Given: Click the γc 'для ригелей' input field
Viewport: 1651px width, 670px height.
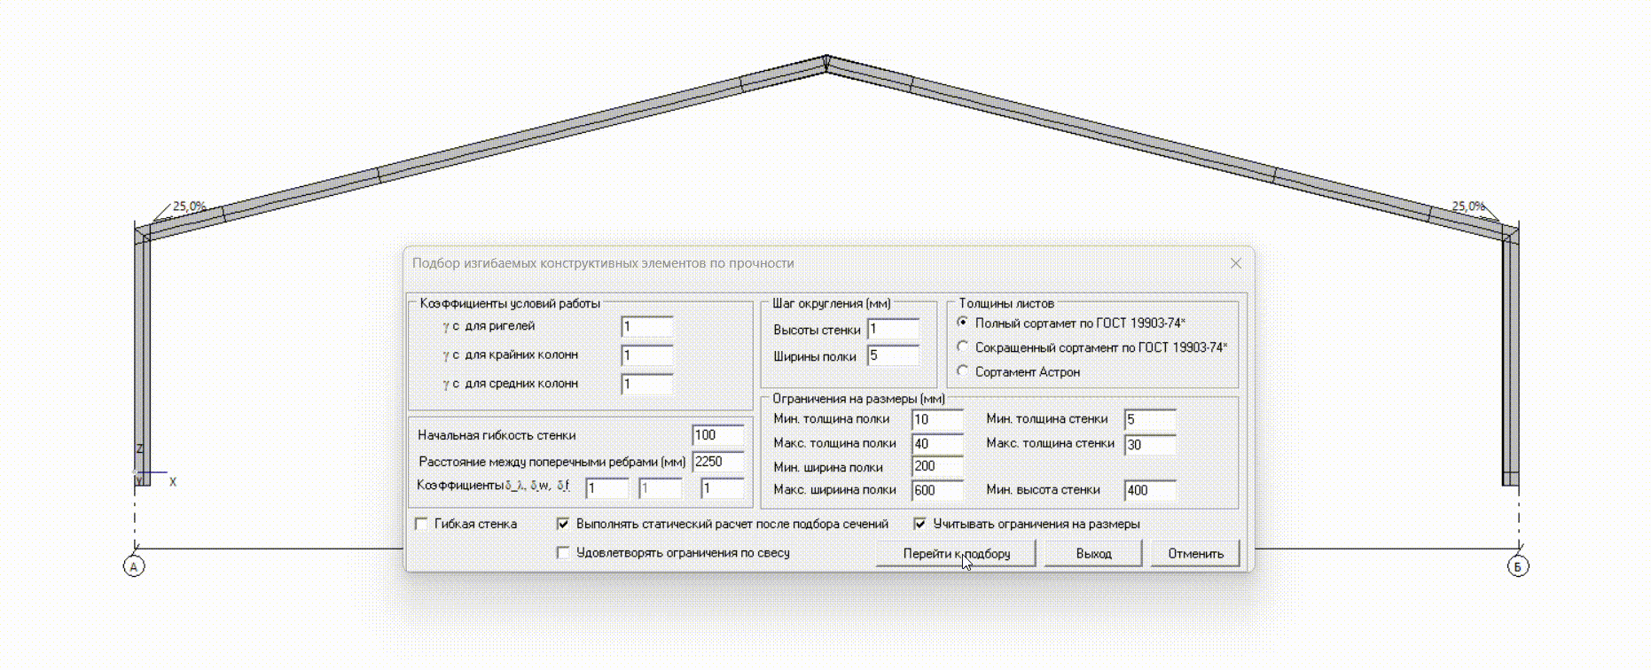Looking at the screenshot, I should point(646,327).
